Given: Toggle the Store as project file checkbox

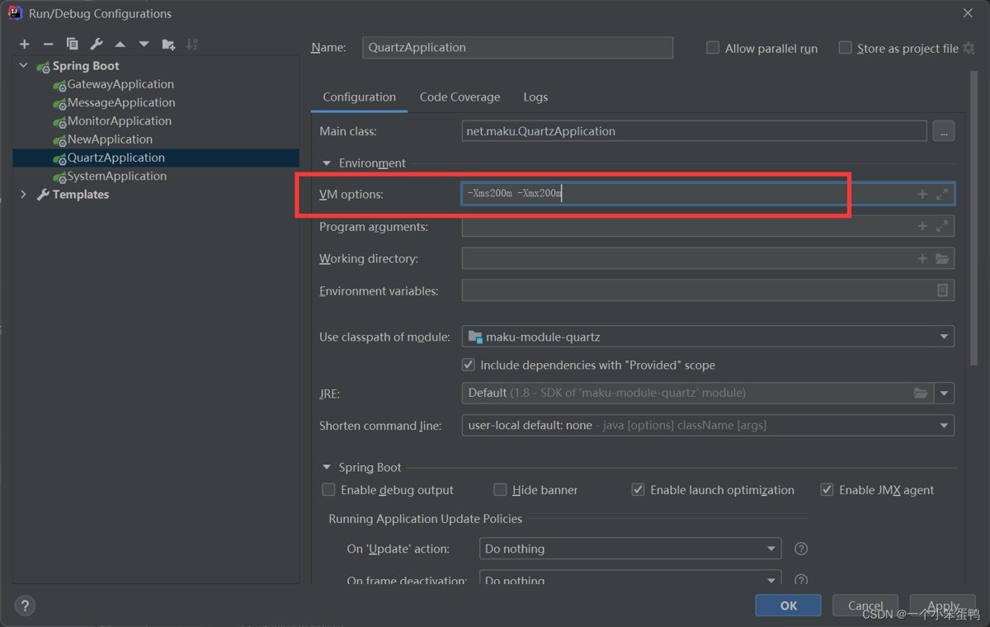Looking at the screenshot, I should point(845,48).
